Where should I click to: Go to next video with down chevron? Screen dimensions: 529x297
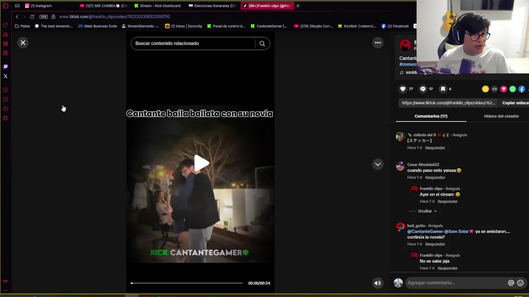pyautogui.click(x=378, y=164)
